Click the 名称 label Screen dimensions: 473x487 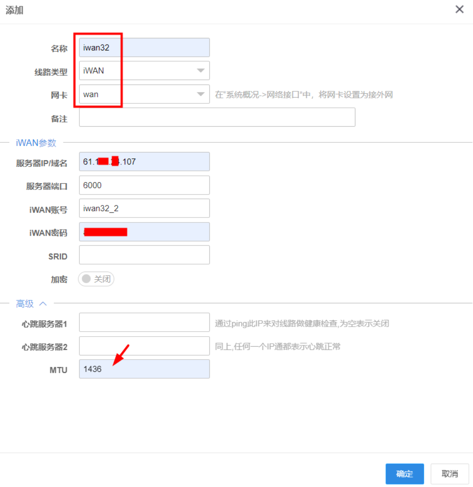[x=59, y=49]
